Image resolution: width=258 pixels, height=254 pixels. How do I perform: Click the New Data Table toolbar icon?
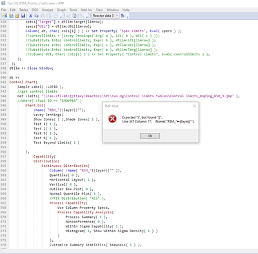(x=5, y=15)
